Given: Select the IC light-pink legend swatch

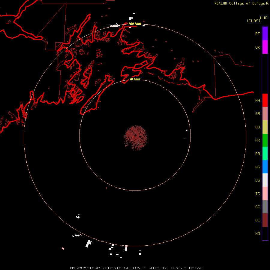Looking at the screenshot, I should click(265, 193).
